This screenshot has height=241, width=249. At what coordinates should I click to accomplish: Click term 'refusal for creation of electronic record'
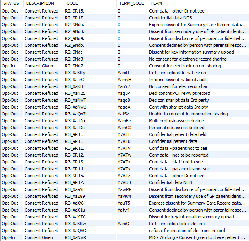pos(187,230)
